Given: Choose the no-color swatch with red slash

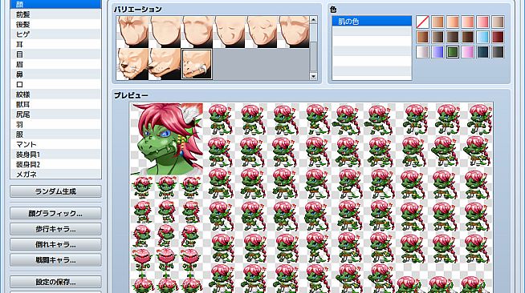Looking at the screenshot, I should click(422, 22).
